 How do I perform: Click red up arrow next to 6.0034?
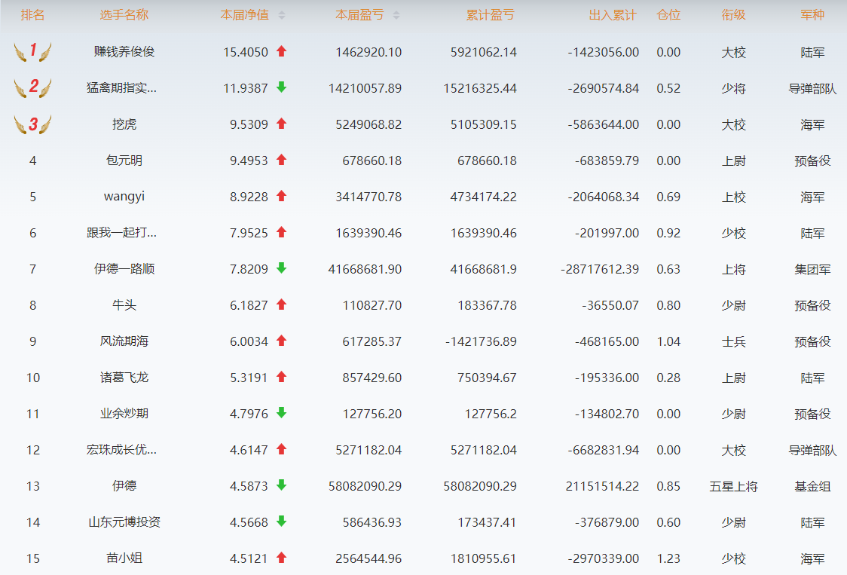pos(281,341)
